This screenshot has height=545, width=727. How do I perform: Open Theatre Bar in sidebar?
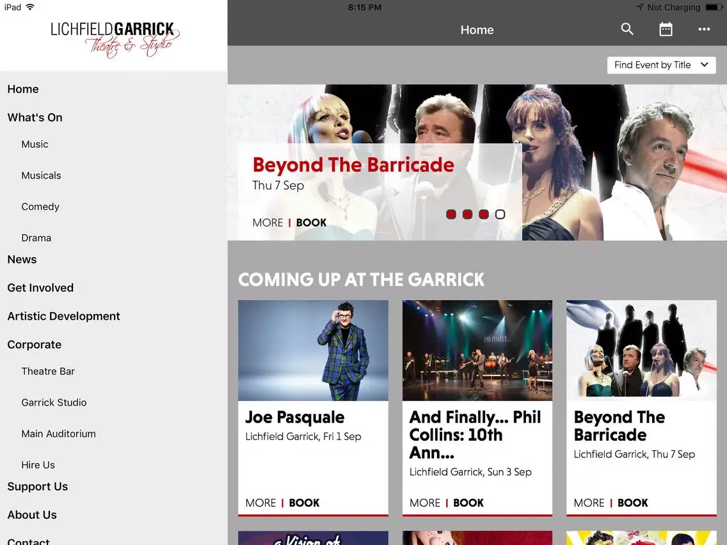pos(48,371)
